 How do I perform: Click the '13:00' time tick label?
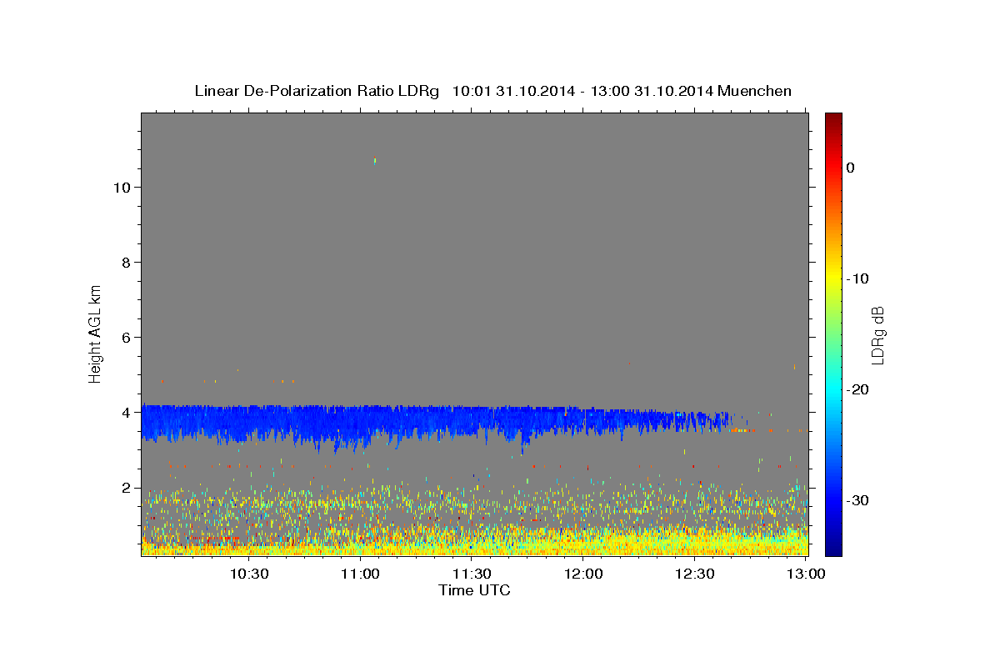(x=807, y=574)
